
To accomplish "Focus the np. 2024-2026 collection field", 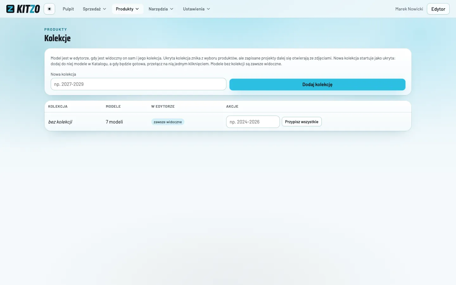I will tap(253, 122).
